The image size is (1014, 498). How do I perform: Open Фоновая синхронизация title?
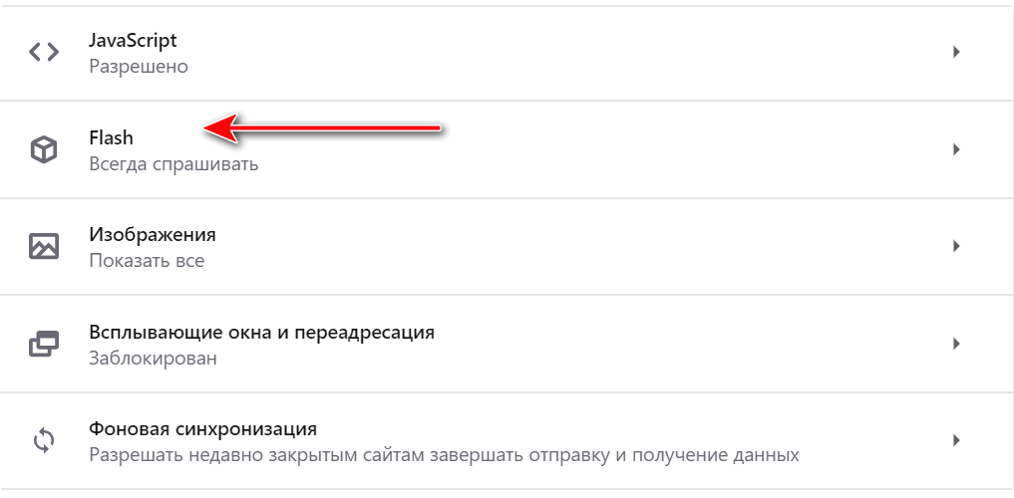[x=202, y=429]
